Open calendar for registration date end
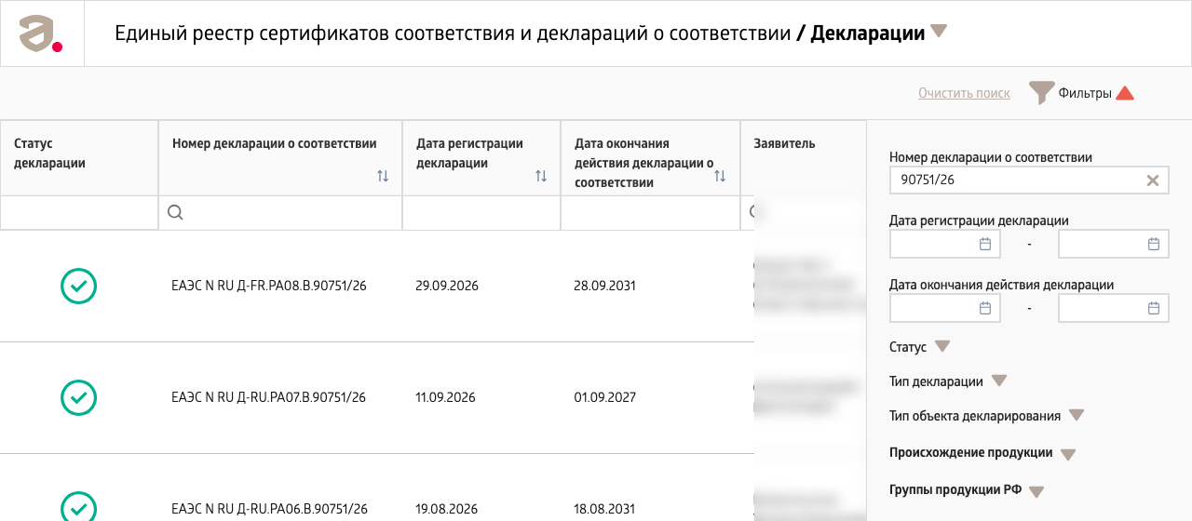The width and height of the screenshot is (1192, 521). click(1153, 244)
